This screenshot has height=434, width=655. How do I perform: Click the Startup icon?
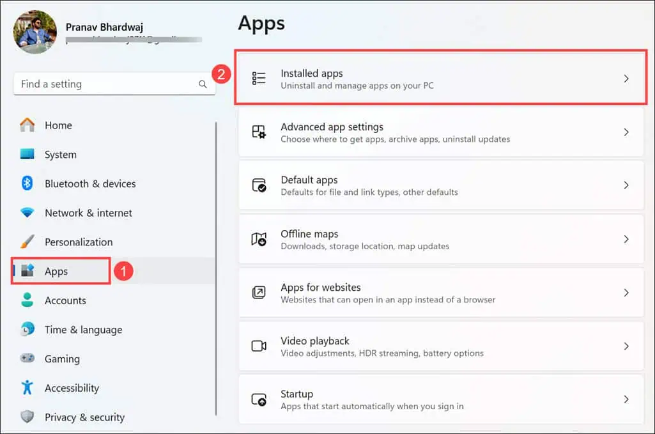click(x=259, y=399)
